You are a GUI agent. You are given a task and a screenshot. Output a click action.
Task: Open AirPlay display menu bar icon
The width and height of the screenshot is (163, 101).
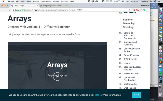point(107,1)
